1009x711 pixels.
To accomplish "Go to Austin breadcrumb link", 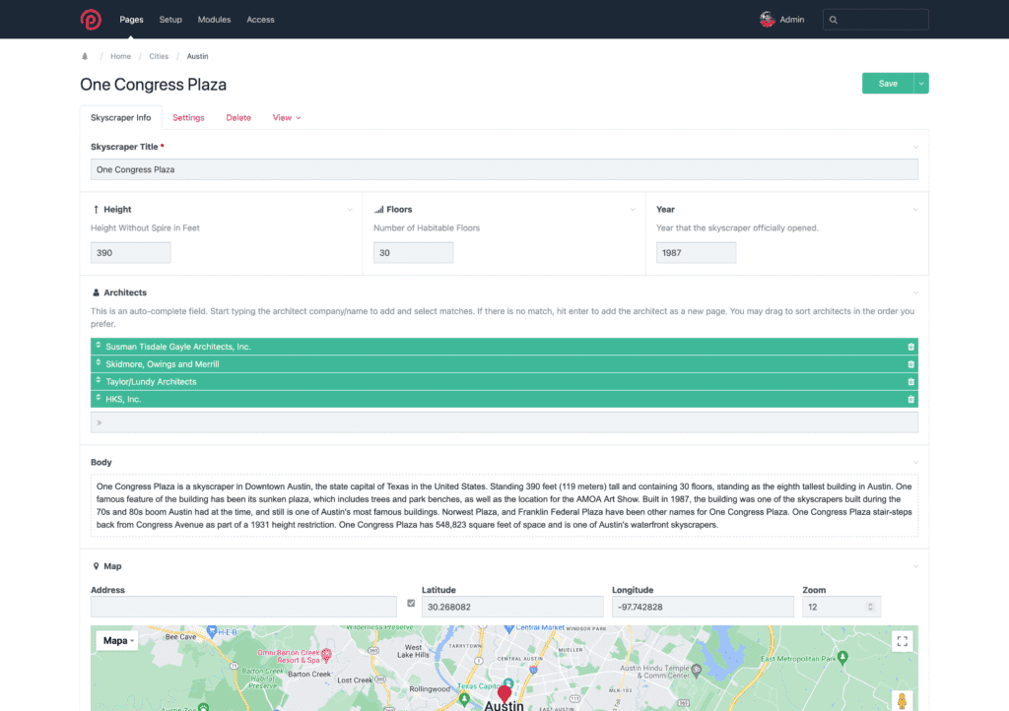I will coord(197,56).
